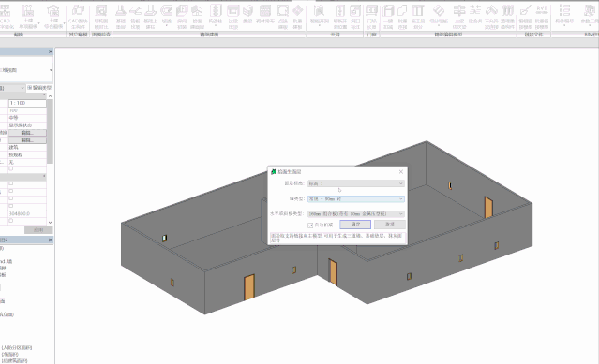
Task: Click the 智能开洞 smart opening ribbon icon
Action: [319, 16]
